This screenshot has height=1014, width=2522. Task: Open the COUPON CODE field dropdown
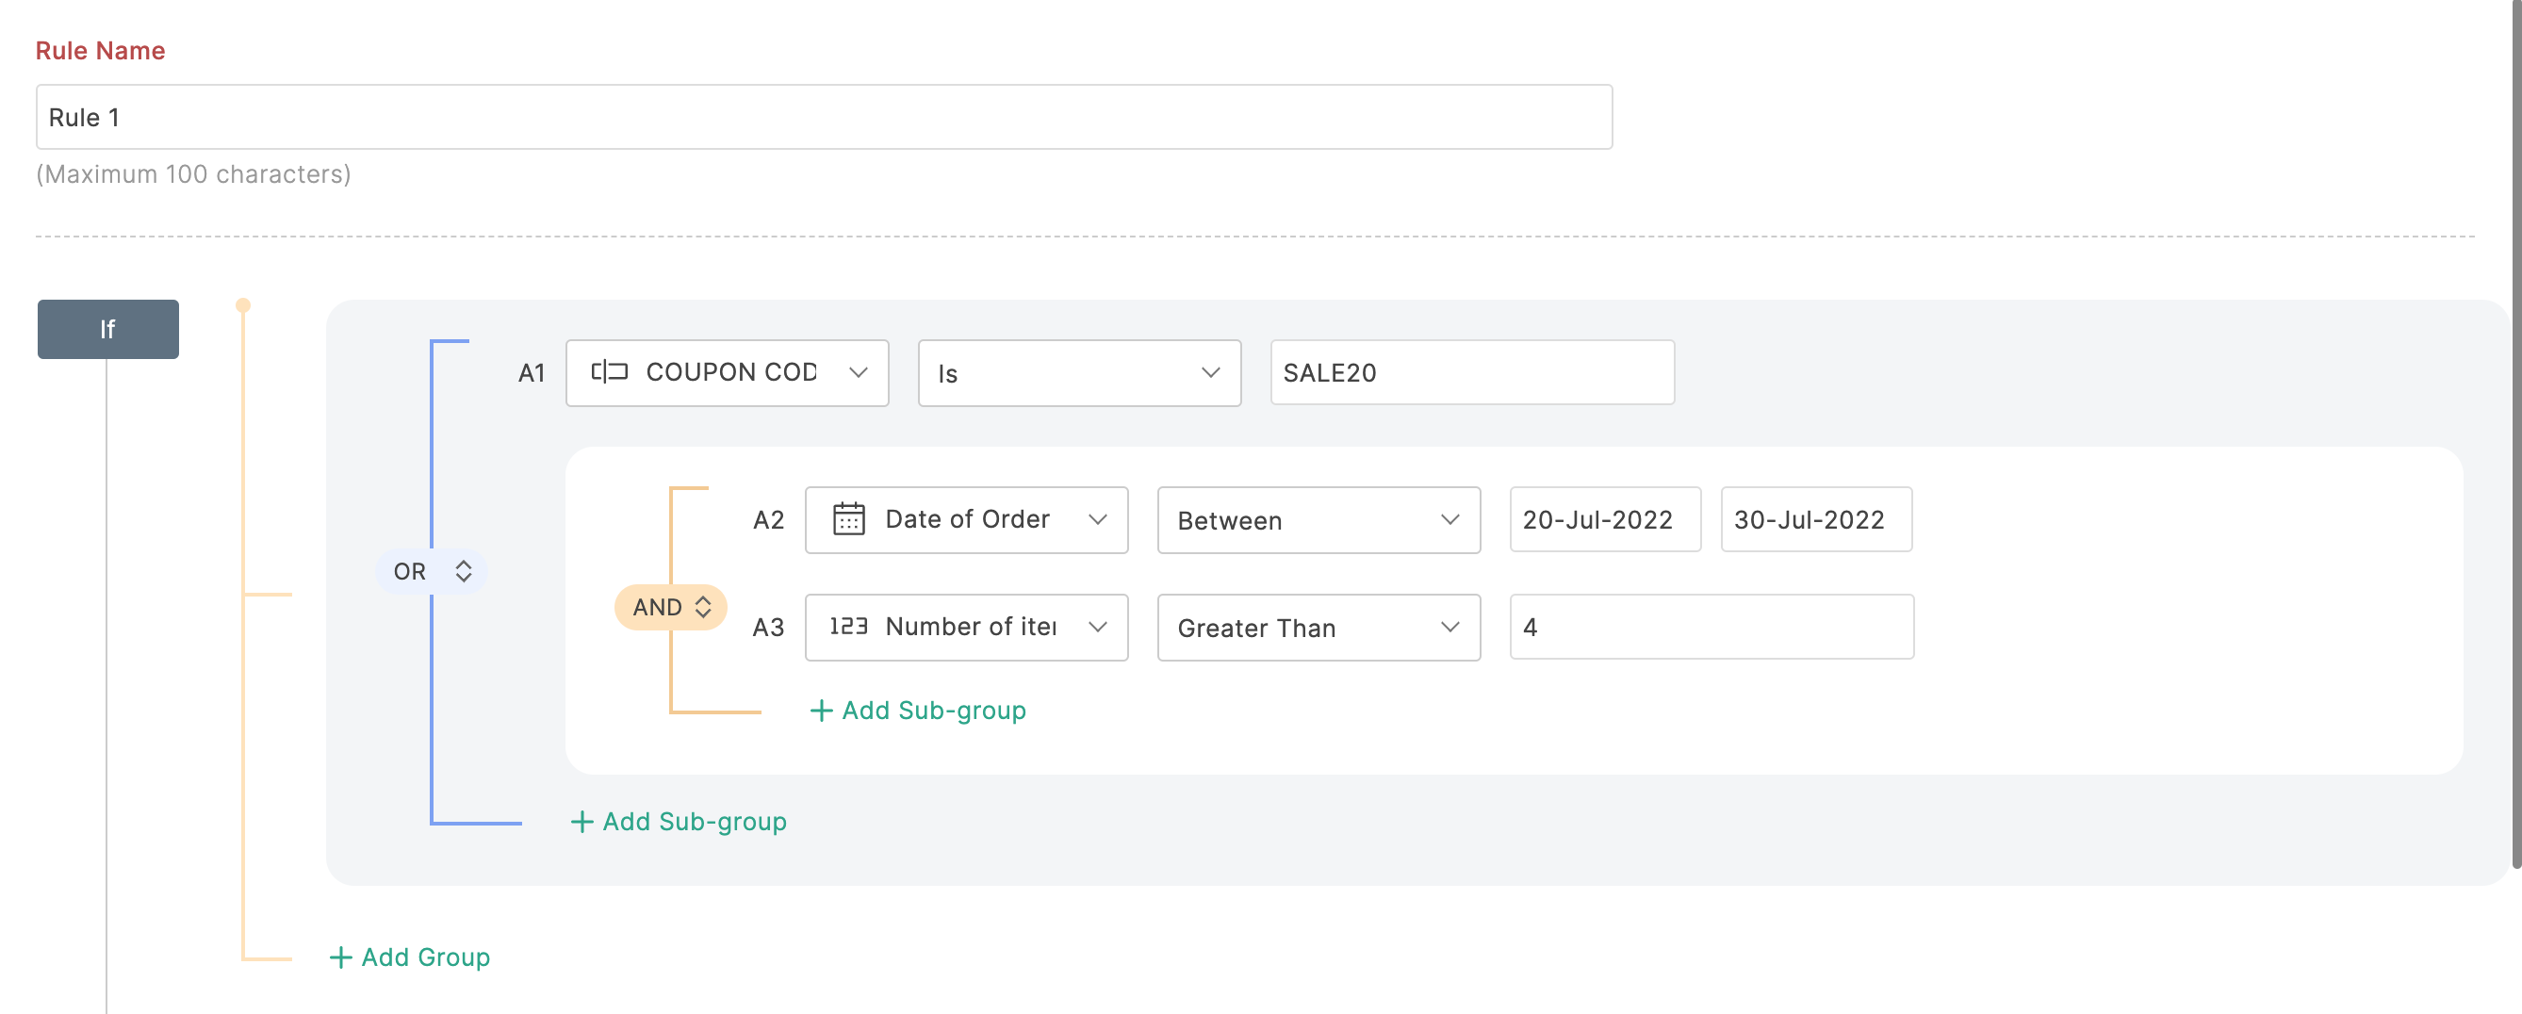pyautogui.click(x=727, y=373)
